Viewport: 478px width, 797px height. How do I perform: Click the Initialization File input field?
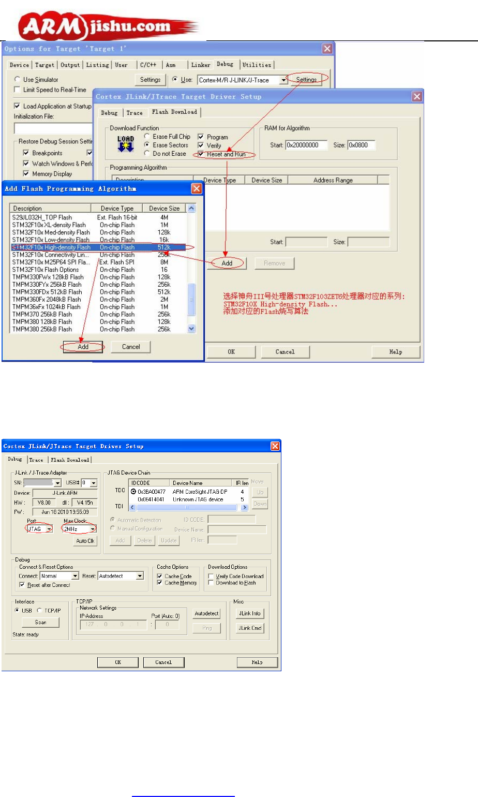point(53,128)
